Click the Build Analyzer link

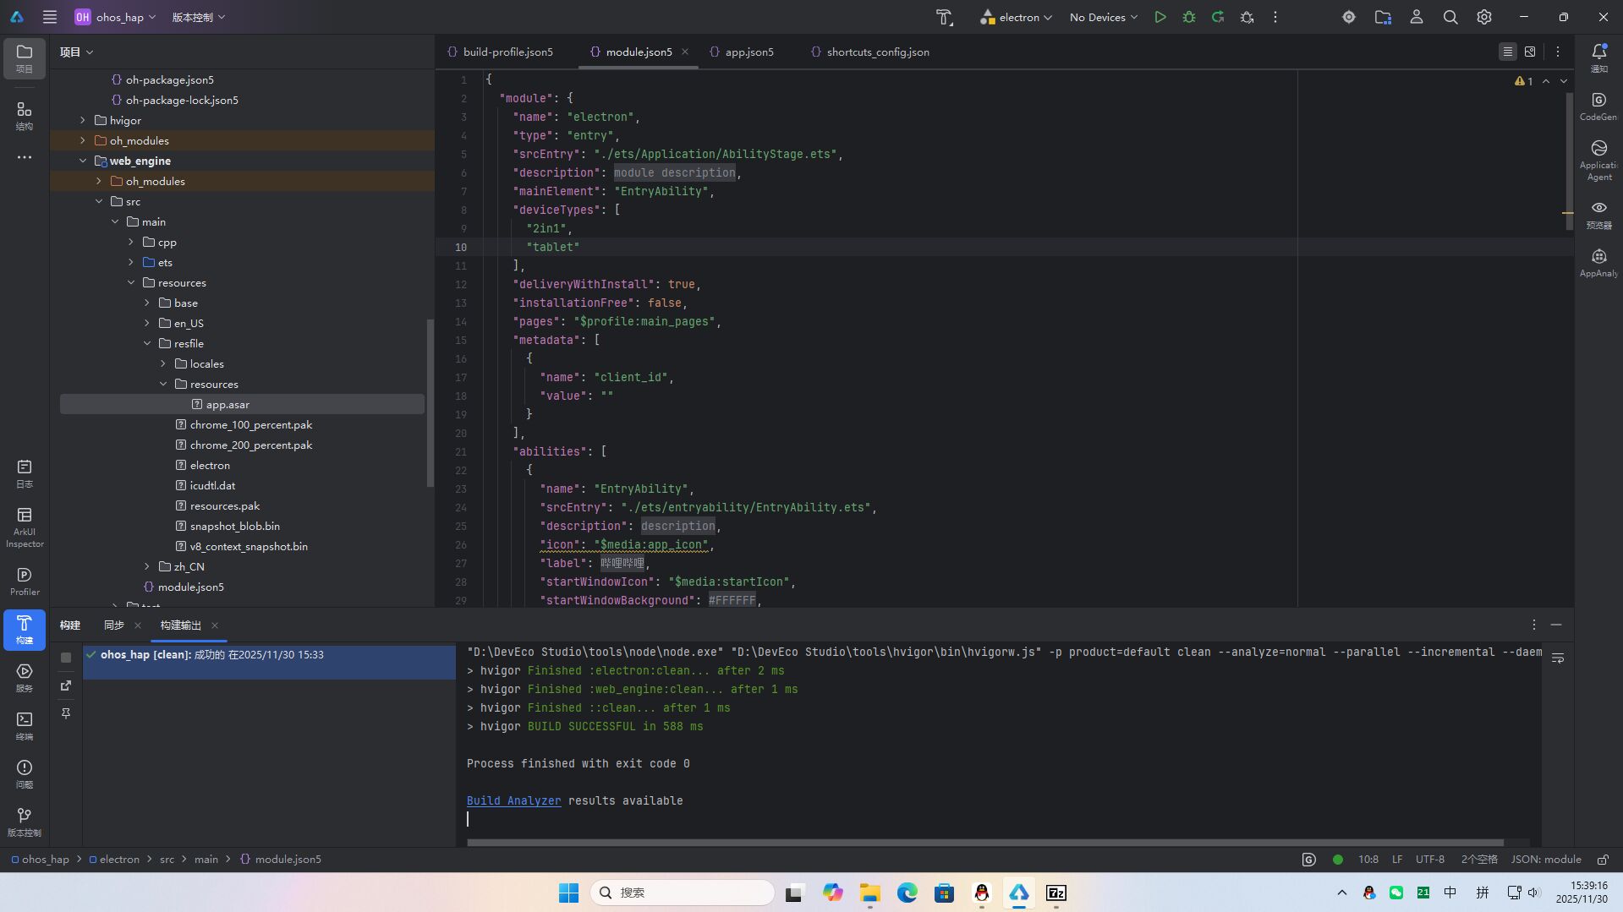pyautogui.click(x=513, y=800)
